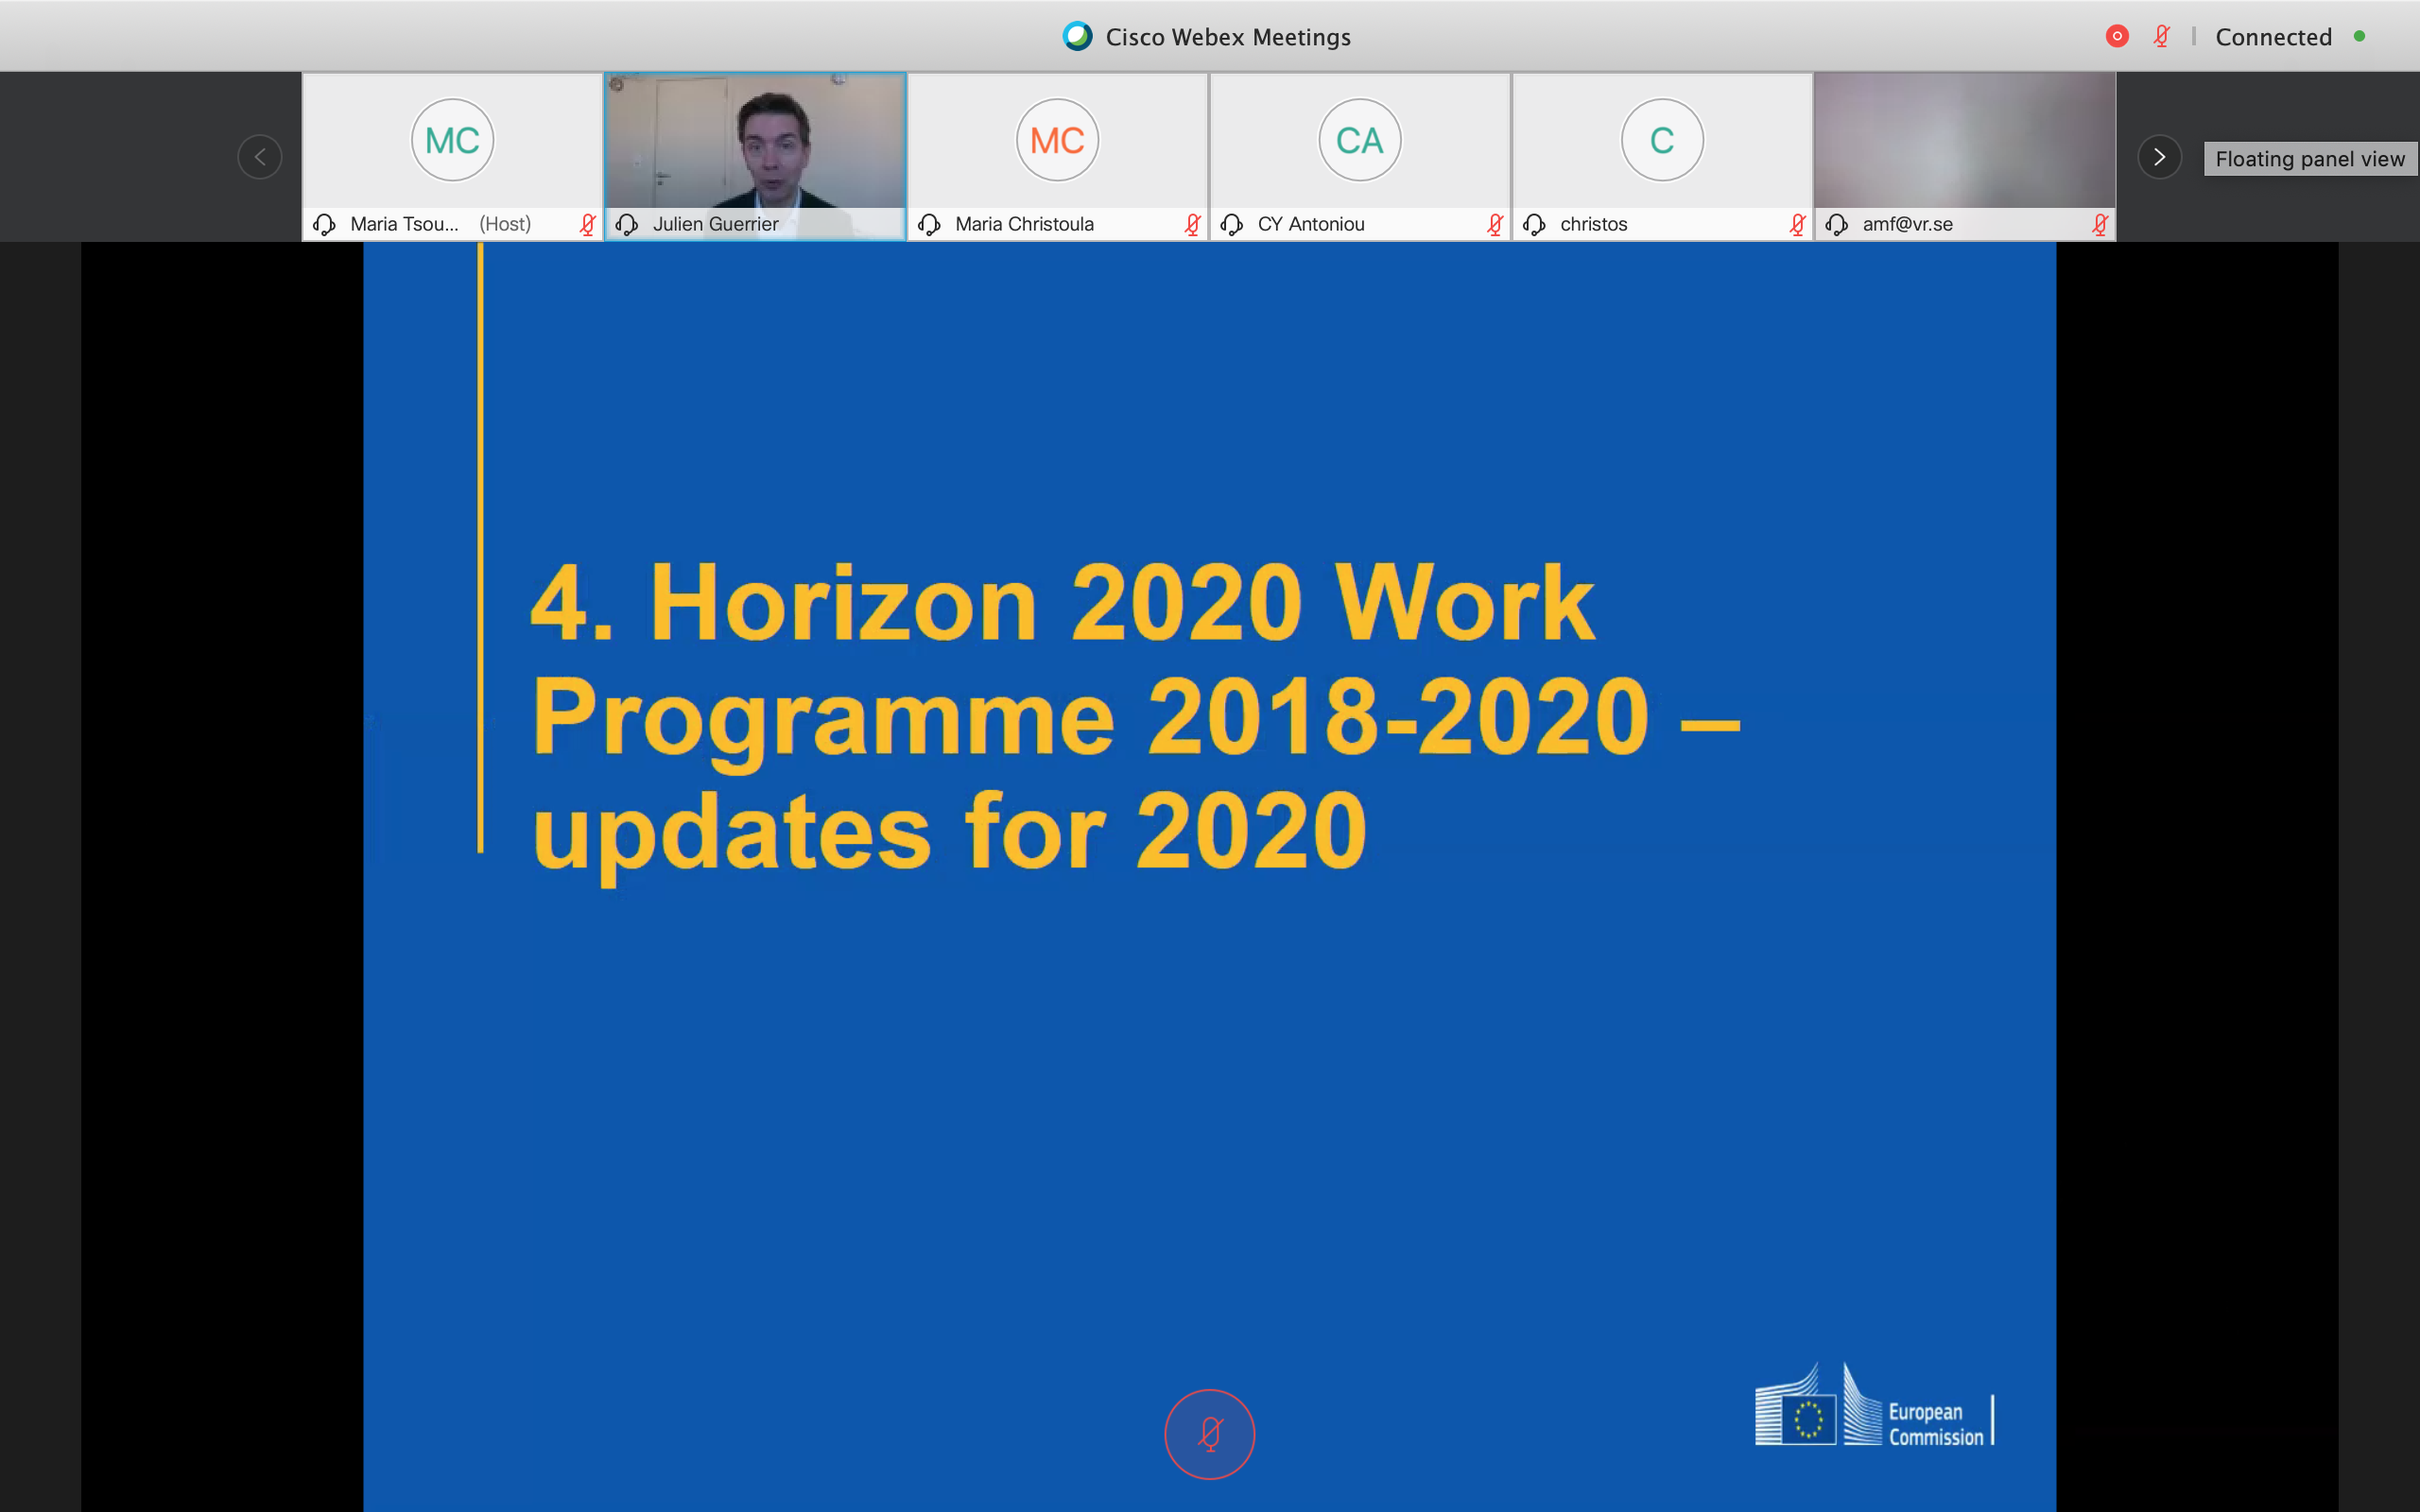Viewport: 2420px width, 1512px height.
Task: Click the Cisco Webex Meetings logo
Action: tap(1077, 36)
